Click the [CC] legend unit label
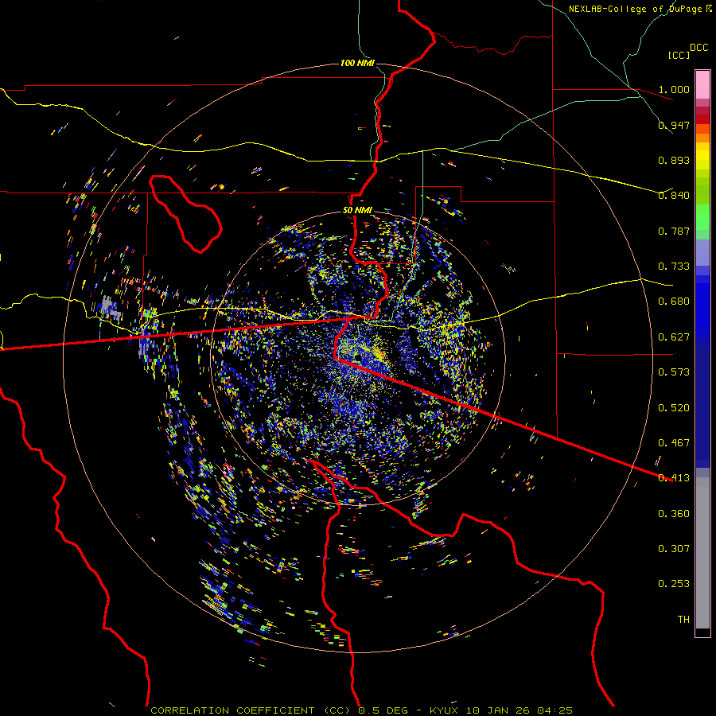Image resolution: width=716 pixels, height=716 pixels. click(679, 55)
